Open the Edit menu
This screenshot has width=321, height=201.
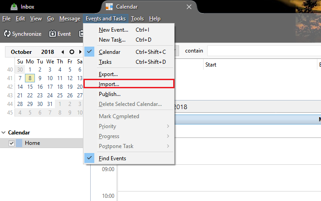point(20,19)
